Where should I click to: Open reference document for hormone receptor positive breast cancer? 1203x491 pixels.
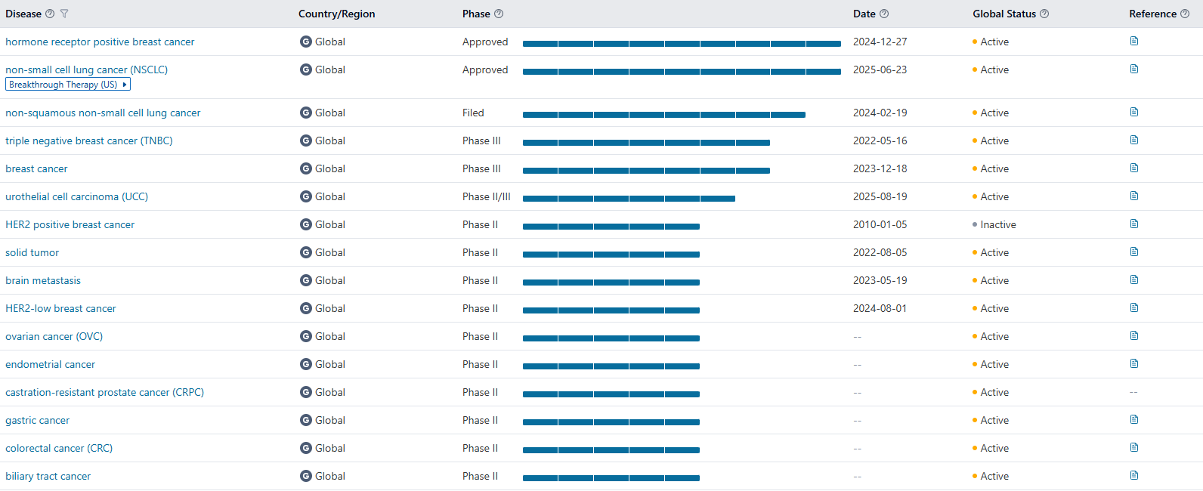point(1133,41)
